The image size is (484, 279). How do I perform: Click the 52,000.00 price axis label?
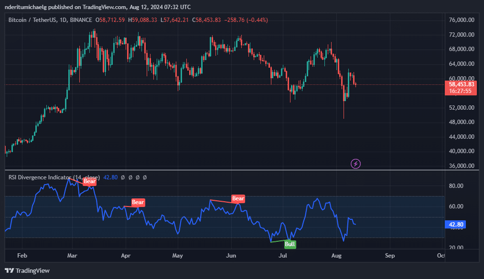(x=462, y=107)
